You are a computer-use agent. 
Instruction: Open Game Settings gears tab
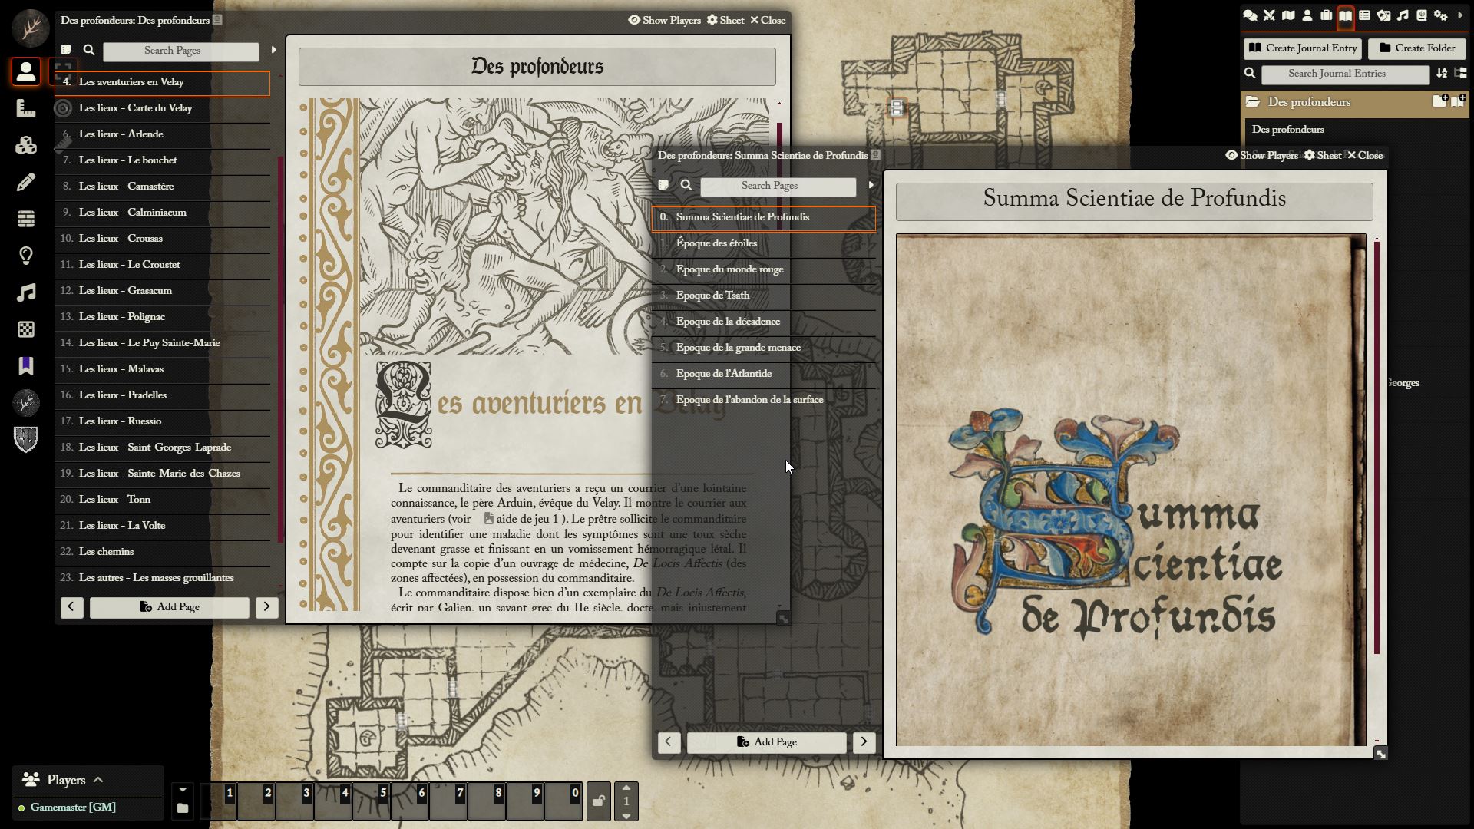coord(1440,15)
